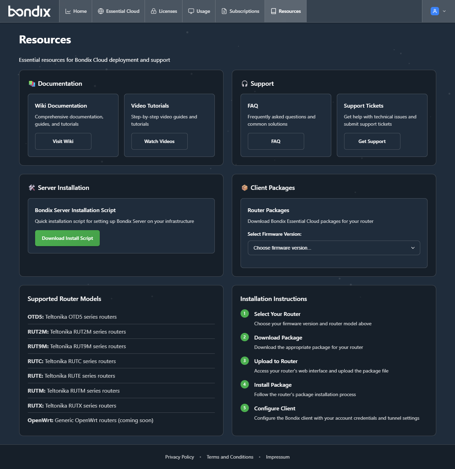Click the Get Support button
The width and height of the screenshot is (455, 469).
372,141
